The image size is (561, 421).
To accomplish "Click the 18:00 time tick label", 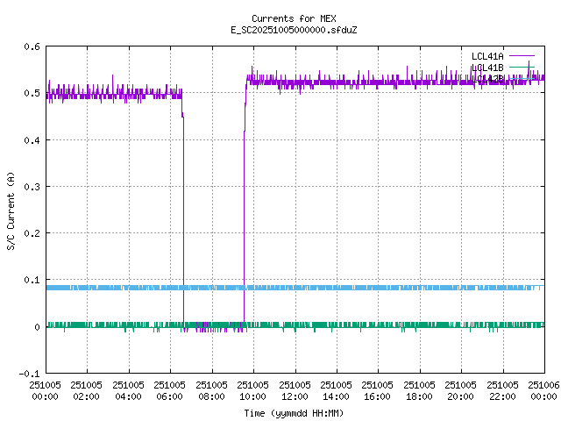I will (419, 390).
